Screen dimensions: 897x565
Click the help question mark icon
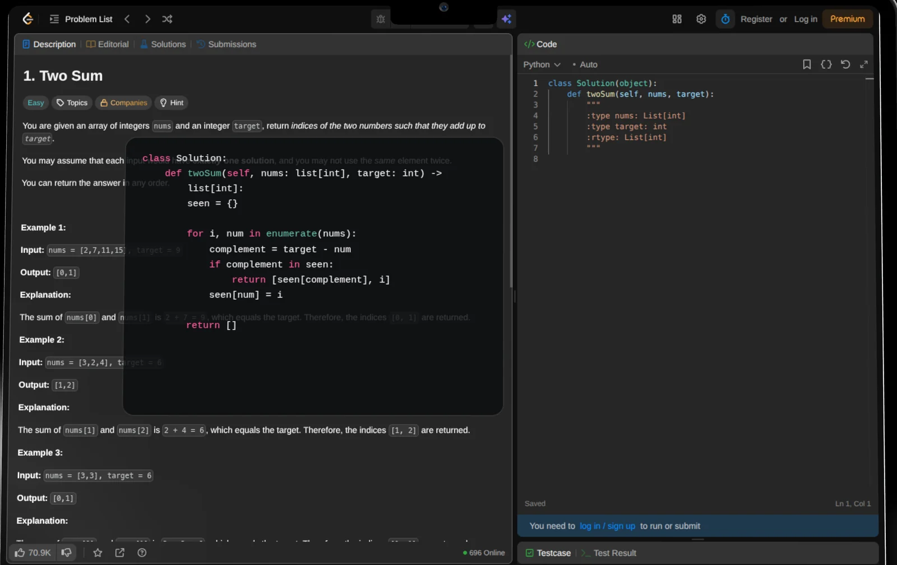click(142, 553)
